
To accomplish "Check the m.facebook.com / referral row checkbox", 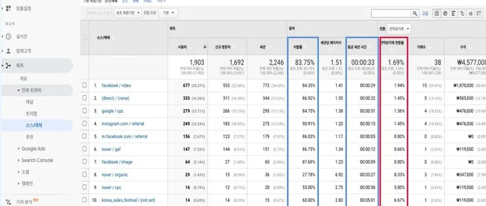I will tap(84, 136).
